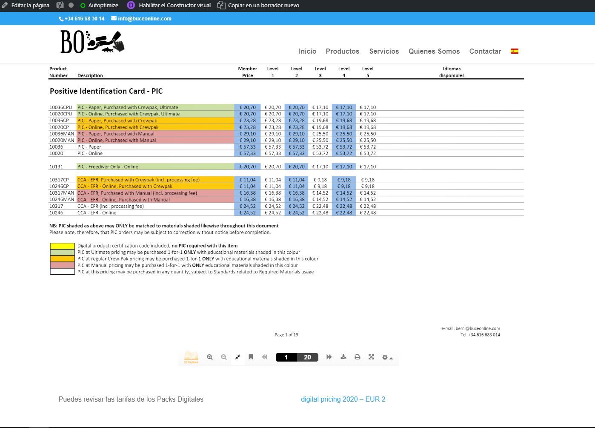Image resolution: width=595 pixels, height=428 pixels.
Task: Click description PIC - Paper, Purchased with Manual
Action: point(116,134)
